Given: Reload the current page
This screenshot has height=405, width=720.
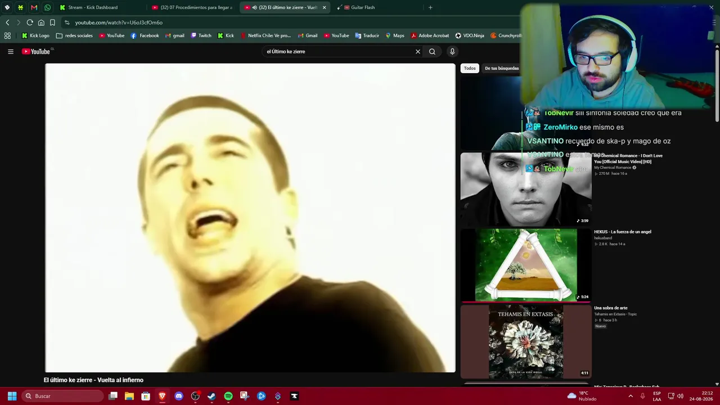Looking at the screenshot, I should (30, 22).
